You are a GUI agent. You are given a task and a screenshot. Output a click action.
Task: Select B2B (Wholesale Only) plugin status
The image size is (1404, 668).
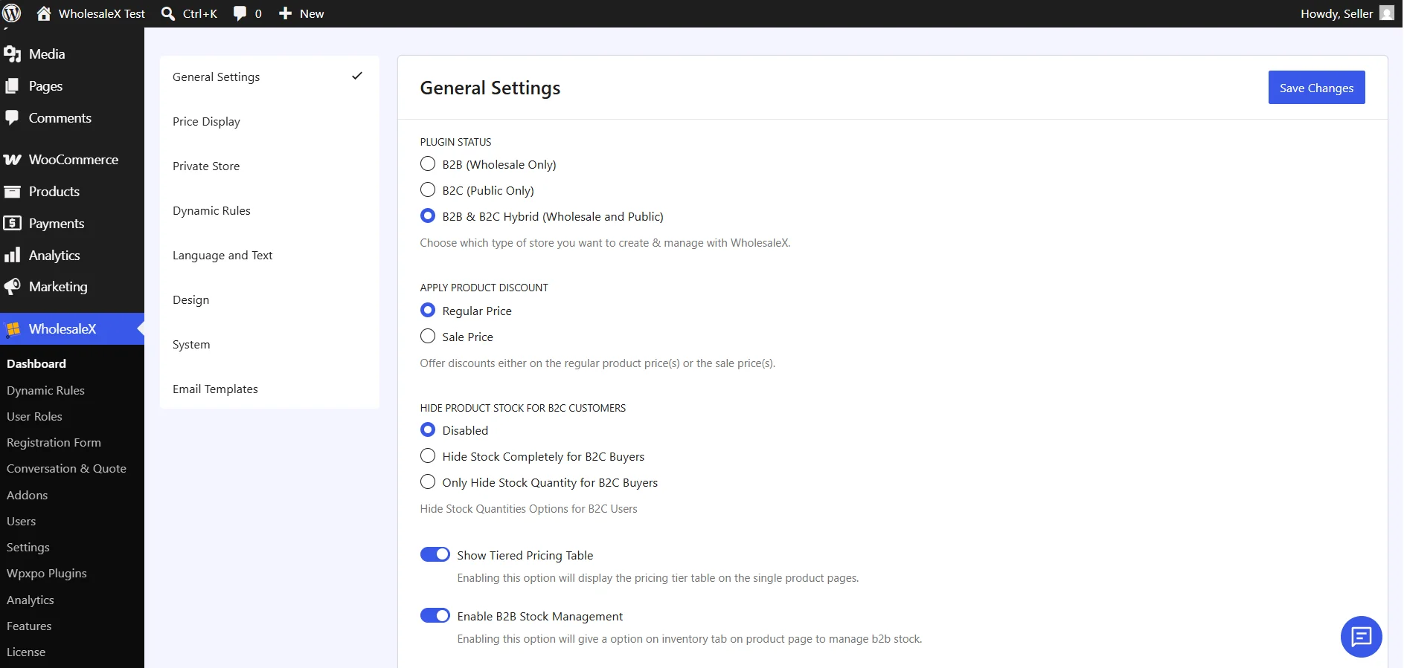coord(428,164)
